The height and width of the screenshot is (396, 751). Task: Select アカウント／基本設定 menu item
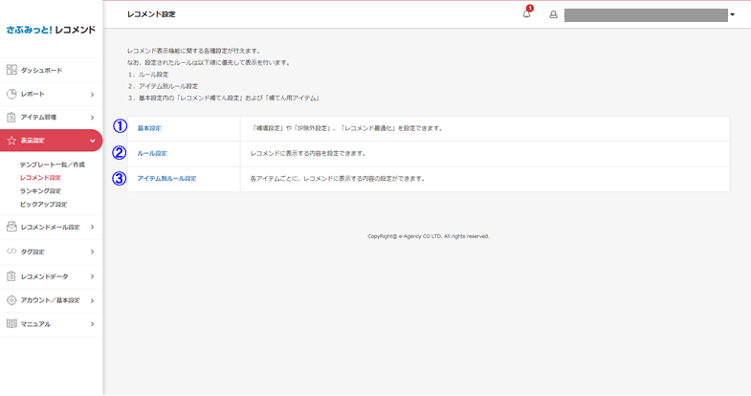tap(52, 300)
